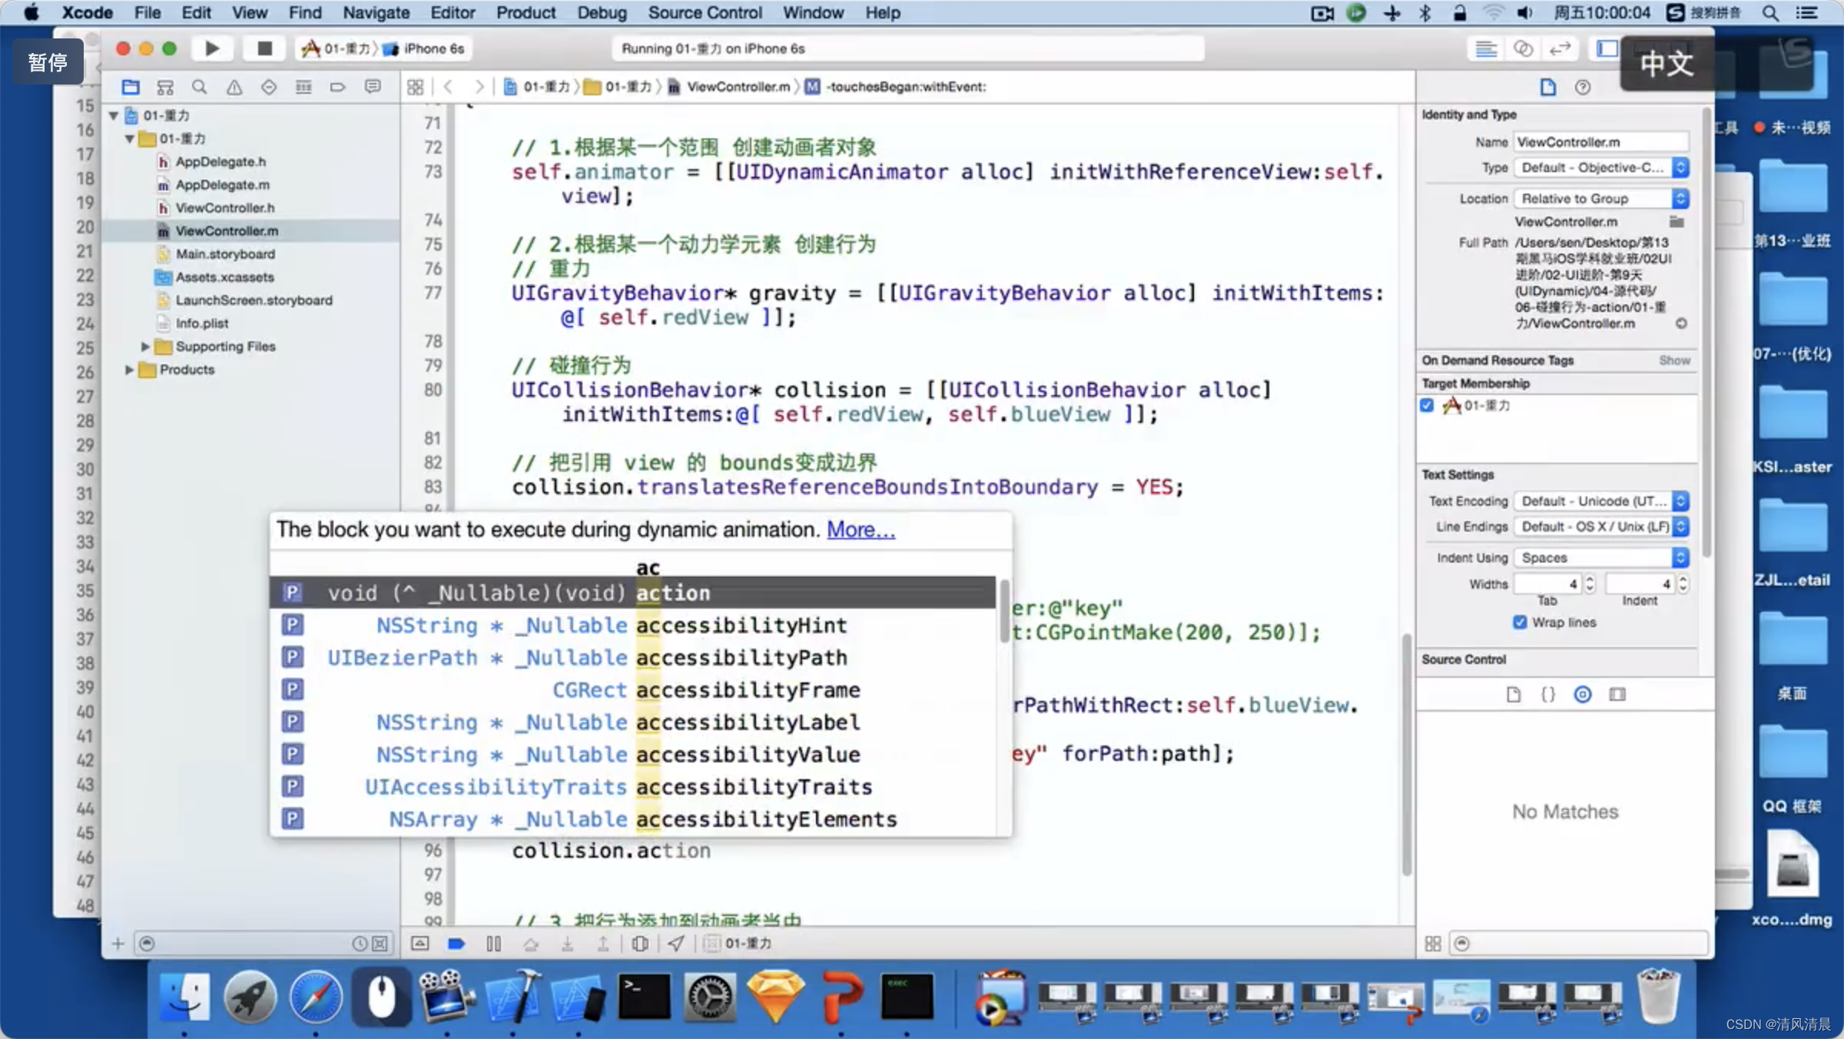Select the Object library icon
This screenshot has height=1039, width=1844.
[1583, 695]
